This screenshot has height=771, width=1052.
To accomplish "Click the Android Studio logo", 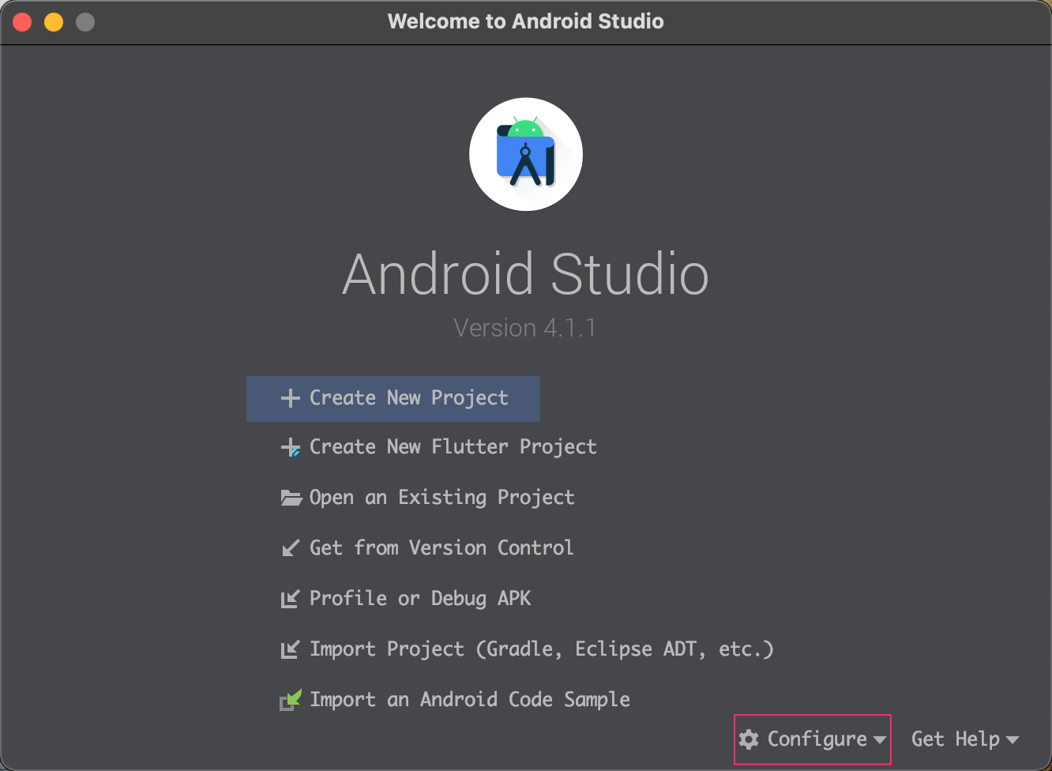I will coord(526,154).
